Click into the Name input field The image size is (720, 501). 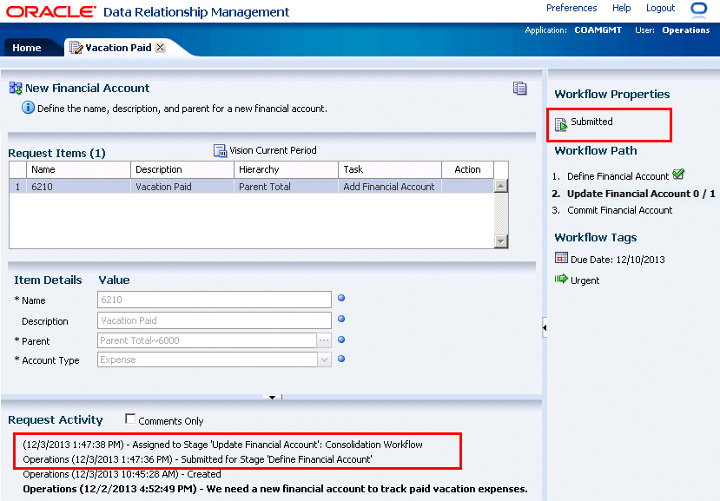pyautogui.click(x=215, y=300)
